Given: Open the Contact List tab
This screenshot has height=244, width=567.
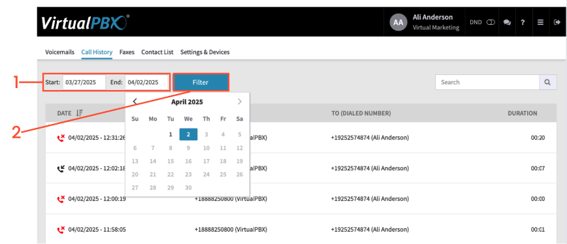Looking at the screenshot, I should point(157,52).
